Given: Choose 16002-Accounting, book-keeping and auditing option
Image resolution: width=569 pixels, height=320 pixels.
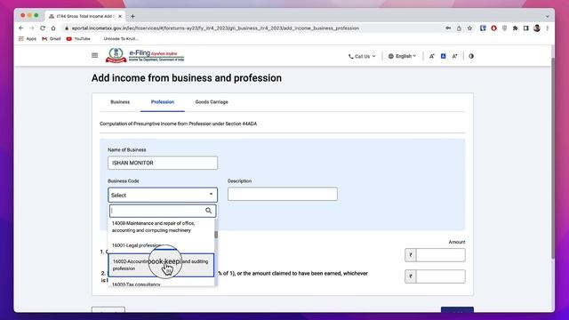Looking at the screenshot, I should pyautogui.click(x=161, y=265).
